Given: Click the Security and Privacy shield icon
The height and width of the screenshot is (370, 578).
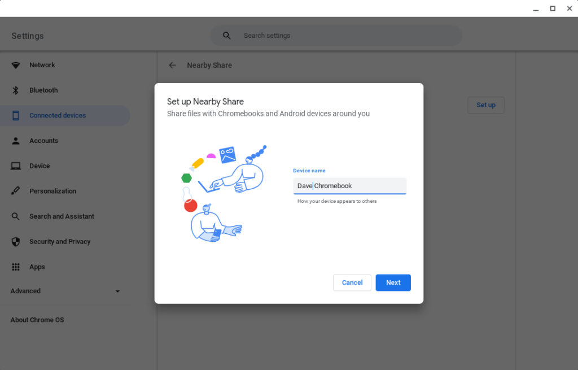Looking at the screenshot, I should [x=15, y=242].
